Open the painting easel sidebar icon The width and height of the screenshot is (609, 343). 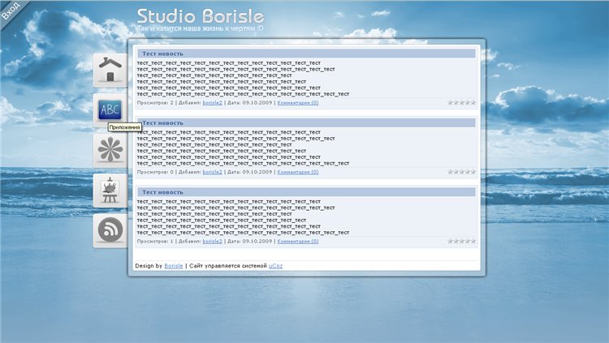coord(110,190)
